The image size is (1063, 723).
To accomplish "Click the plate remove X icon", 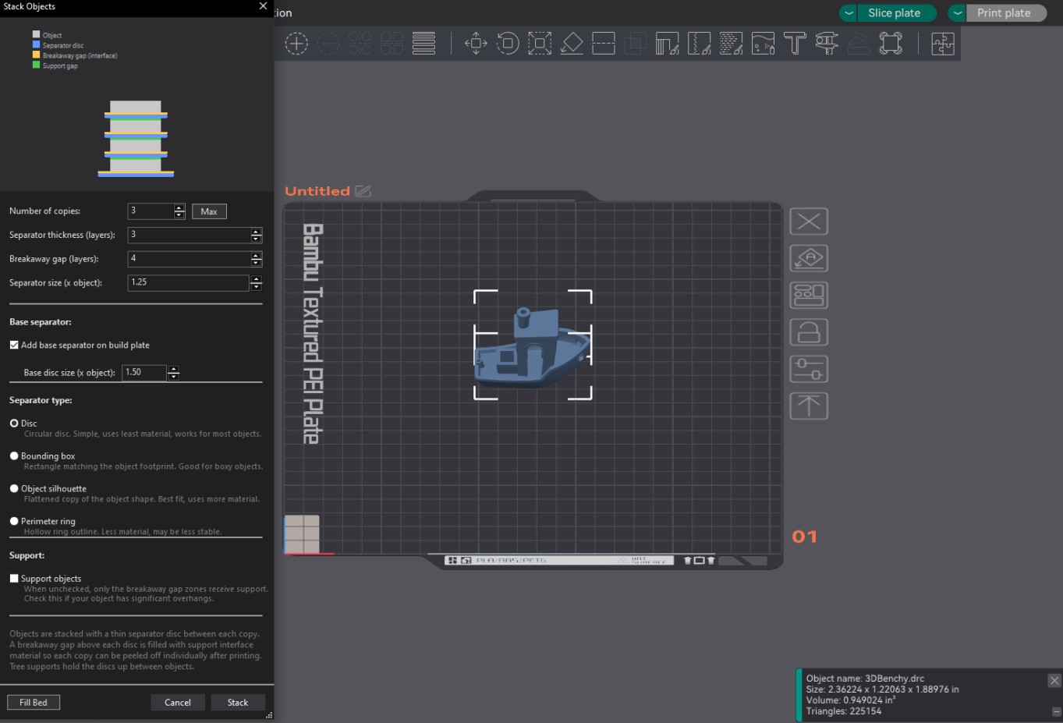I will [809, 222].
